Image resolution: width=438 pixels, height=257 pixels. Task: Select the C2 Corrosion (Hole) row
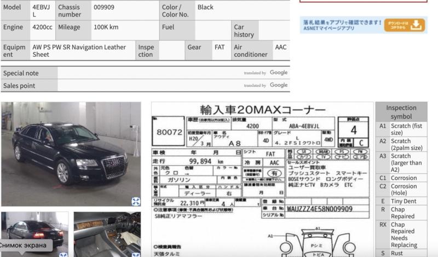coord(401,190)
